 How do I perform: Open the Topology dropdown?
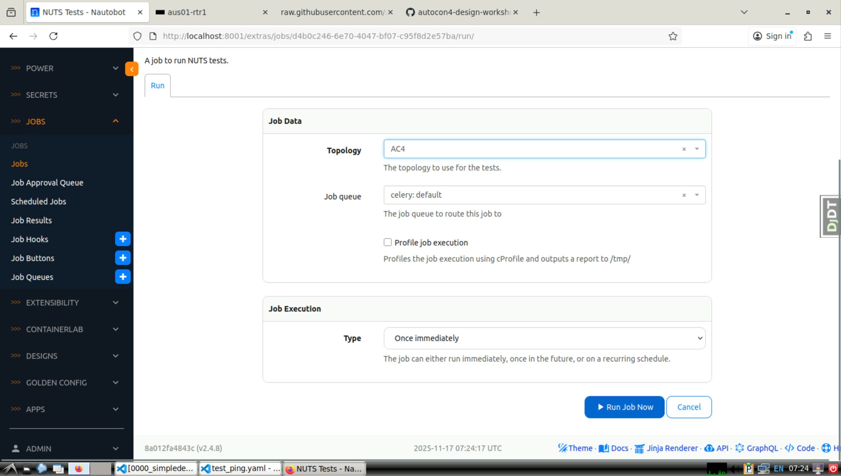click(697, 149)
